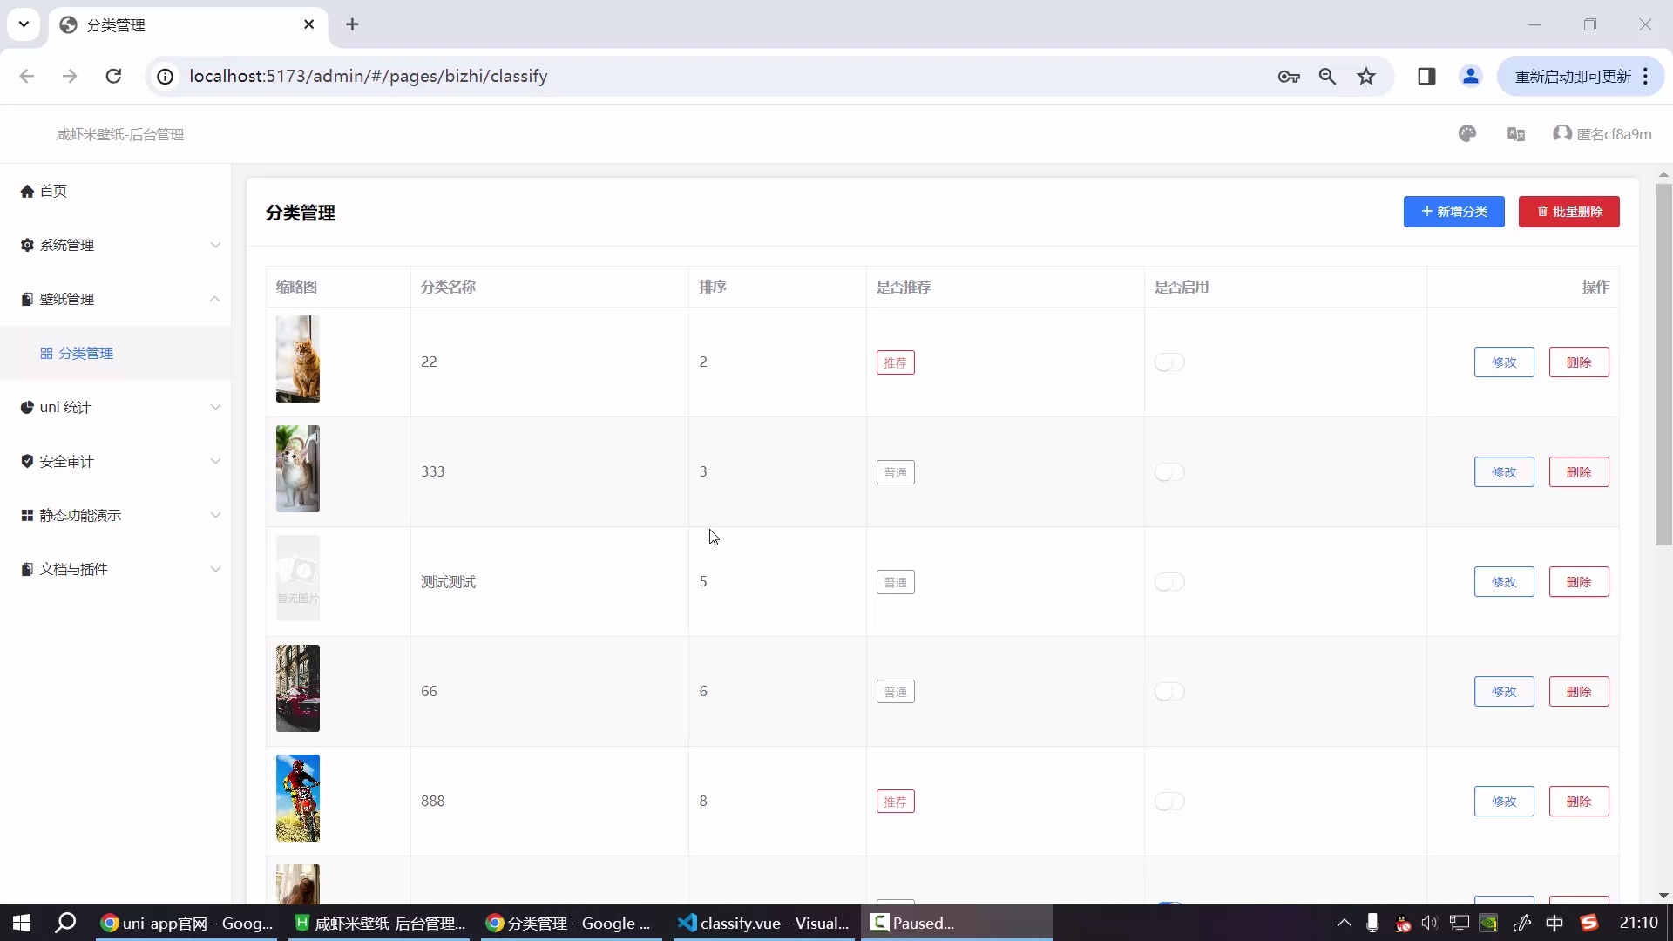Click the password key icon in address bar
The width and height of the screenshot is (1673, 941).
point(1288,77)
